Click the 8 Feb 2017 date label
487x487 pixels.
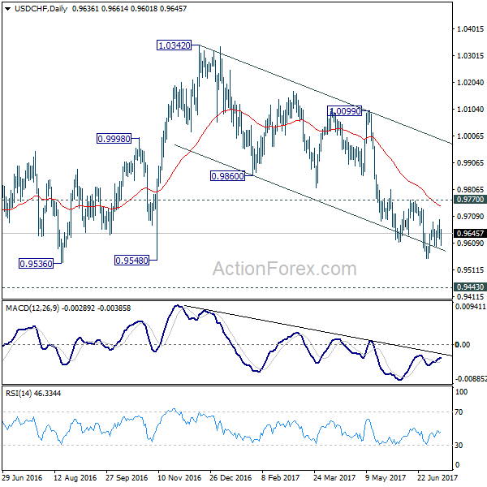click(280, 477)
